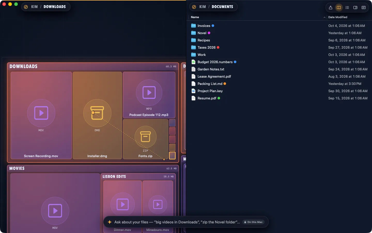Click Budget 2026.numbers file icon
Viewport: 372px width, 233px height.
point(193,62)
